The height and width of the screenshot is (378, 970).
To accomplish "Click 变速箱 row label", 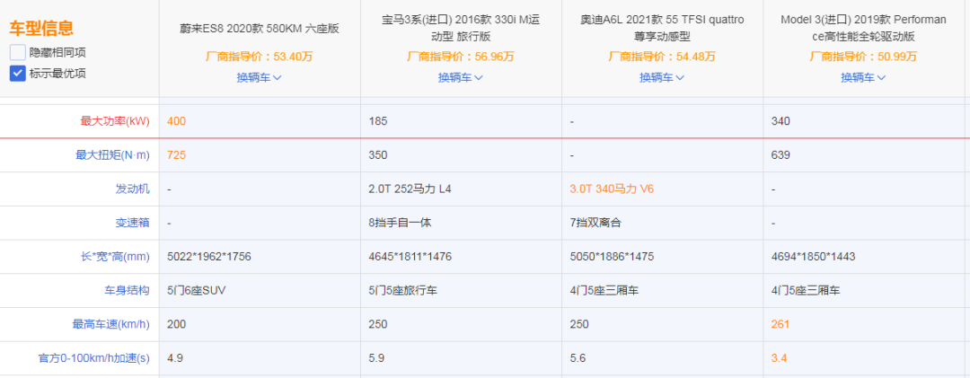I will (132, 223).
